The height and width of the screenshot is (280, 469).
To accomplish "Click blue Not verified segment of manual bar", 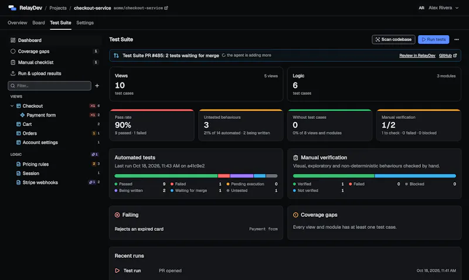I will (415, 176).
